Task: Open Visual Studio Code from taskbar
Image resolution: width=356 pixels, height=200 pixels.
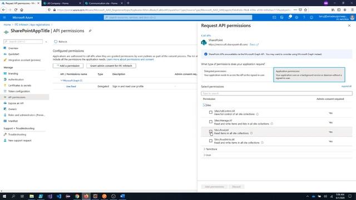Action: coord(59,196)
